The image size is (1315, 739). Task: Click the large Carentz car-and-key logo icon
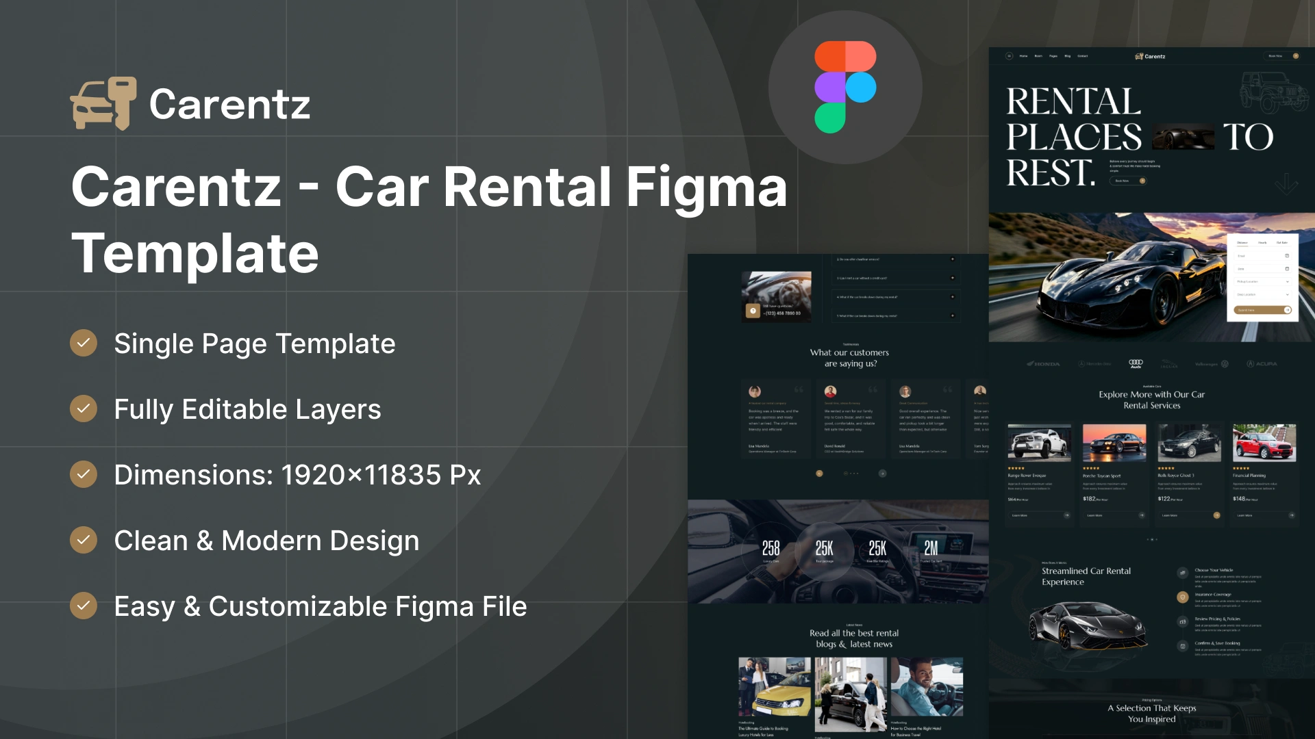tap(103, 103)
